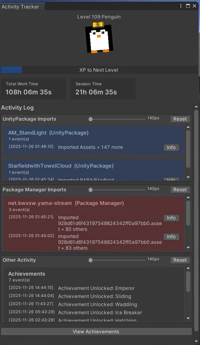Open Info for AM_StandLight import event

click(171, 148)
